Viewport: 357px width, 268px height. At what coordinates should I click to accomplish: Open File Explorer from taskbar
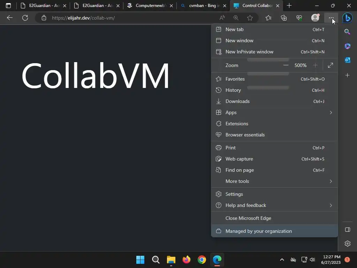pyautogui.click(x=171, y=260)
